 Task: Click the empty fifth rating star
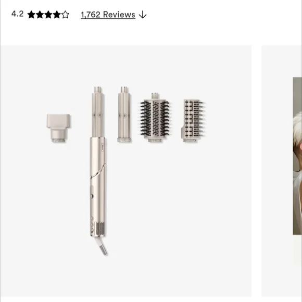pyautogui.click(x=65, y=15)
